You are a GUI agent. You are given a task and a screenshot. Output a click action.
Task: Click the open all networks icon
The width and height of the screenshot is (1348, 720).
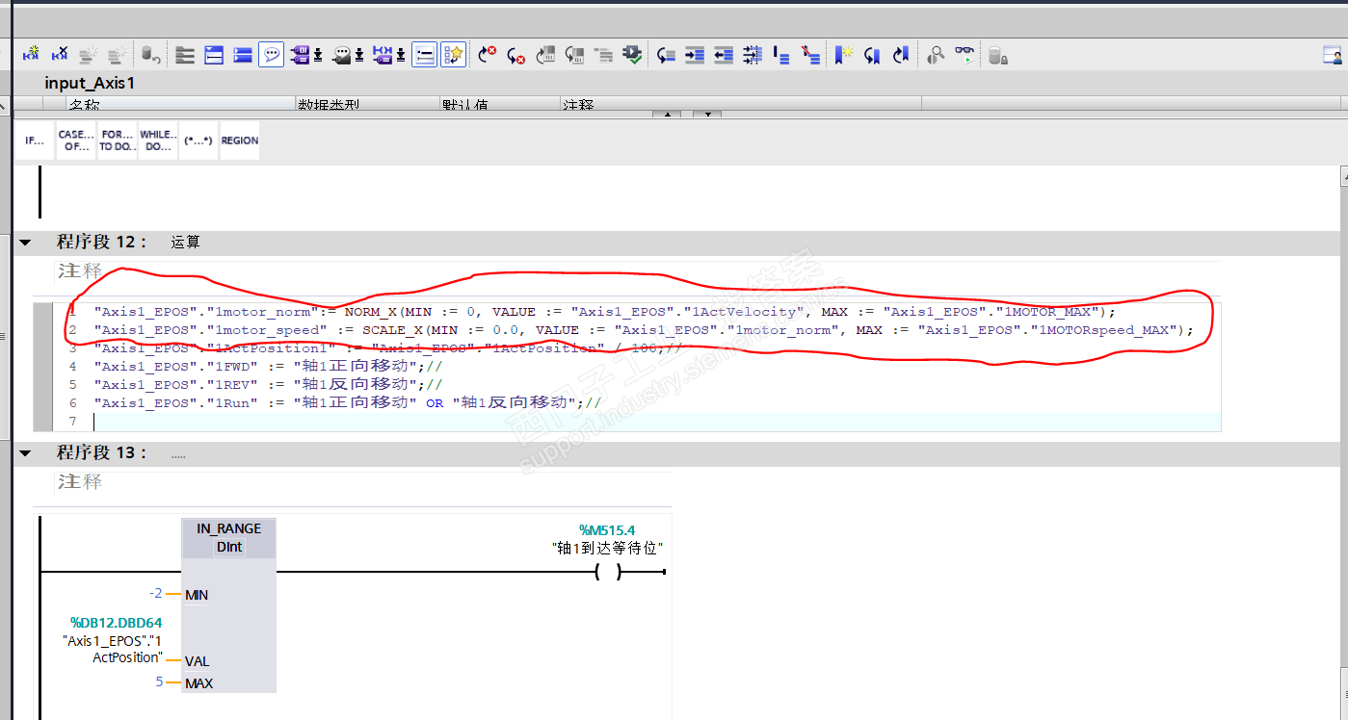[214, 55]
